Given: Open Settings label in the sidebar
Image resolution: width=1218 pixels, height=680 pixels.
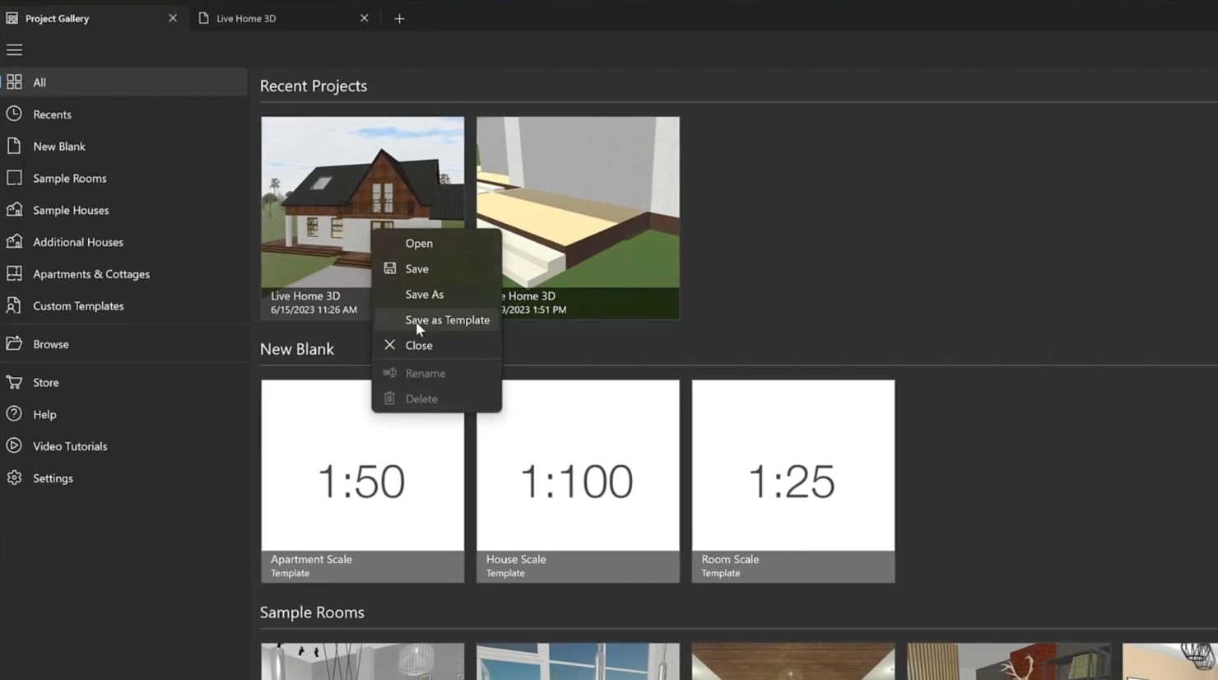Looking at the screenshot, I should click(53, 478).
